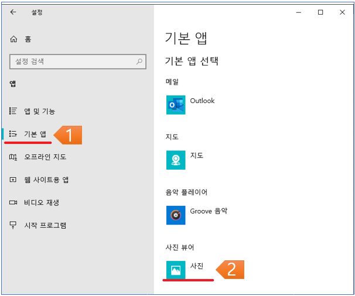Click the 시작 프로그램 icon
Image resolution: width=355 pixels, height=296 pixels.
(13, 225)
